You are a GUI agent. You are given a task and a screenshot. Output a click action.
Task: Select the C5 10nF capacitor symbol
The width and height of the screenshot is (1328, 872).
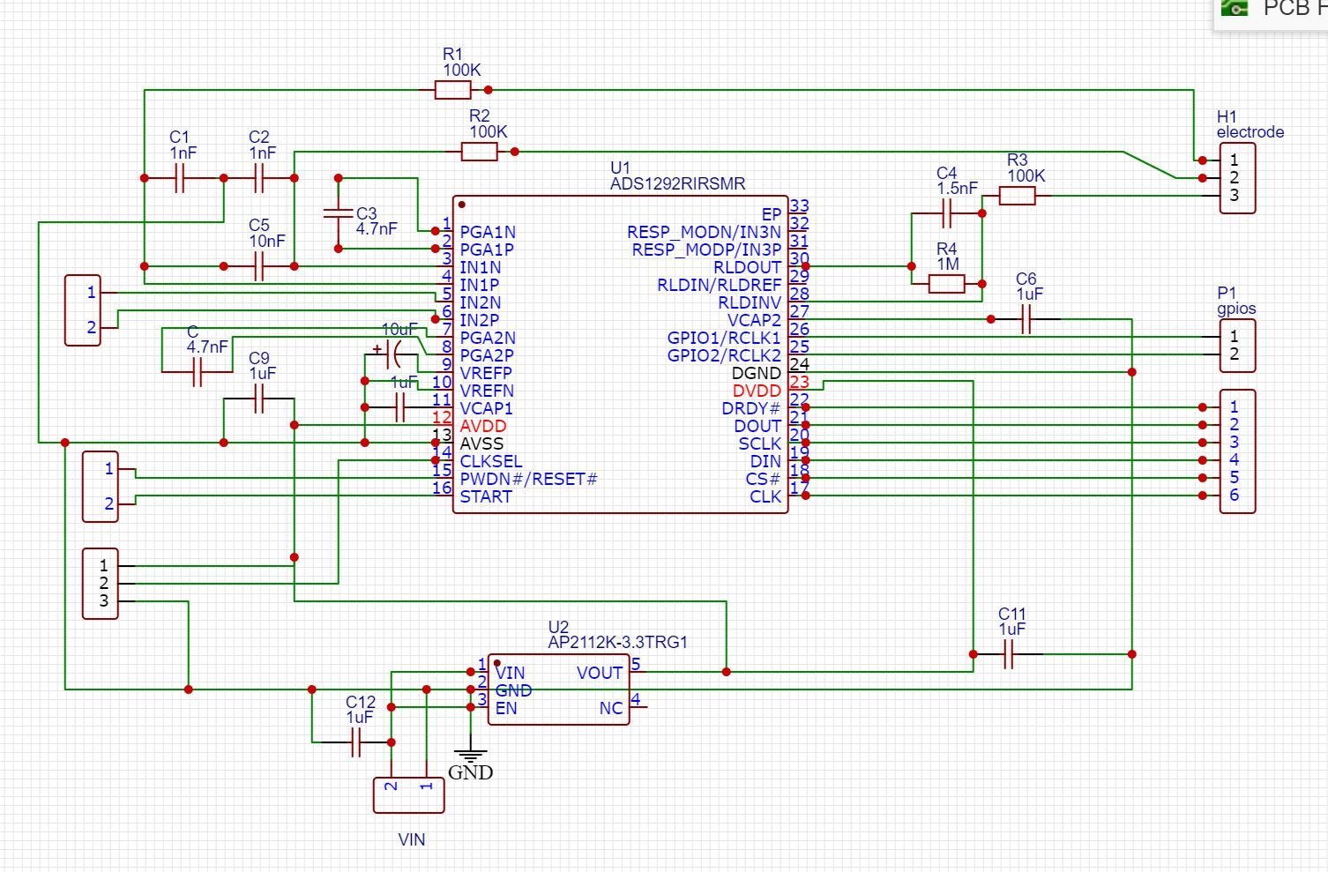tap(259, 266)
